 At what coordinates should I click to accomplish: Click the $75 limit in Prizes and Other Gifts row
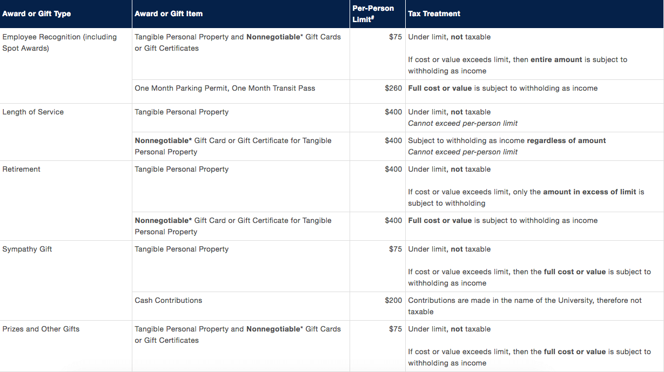pos(395,329)
